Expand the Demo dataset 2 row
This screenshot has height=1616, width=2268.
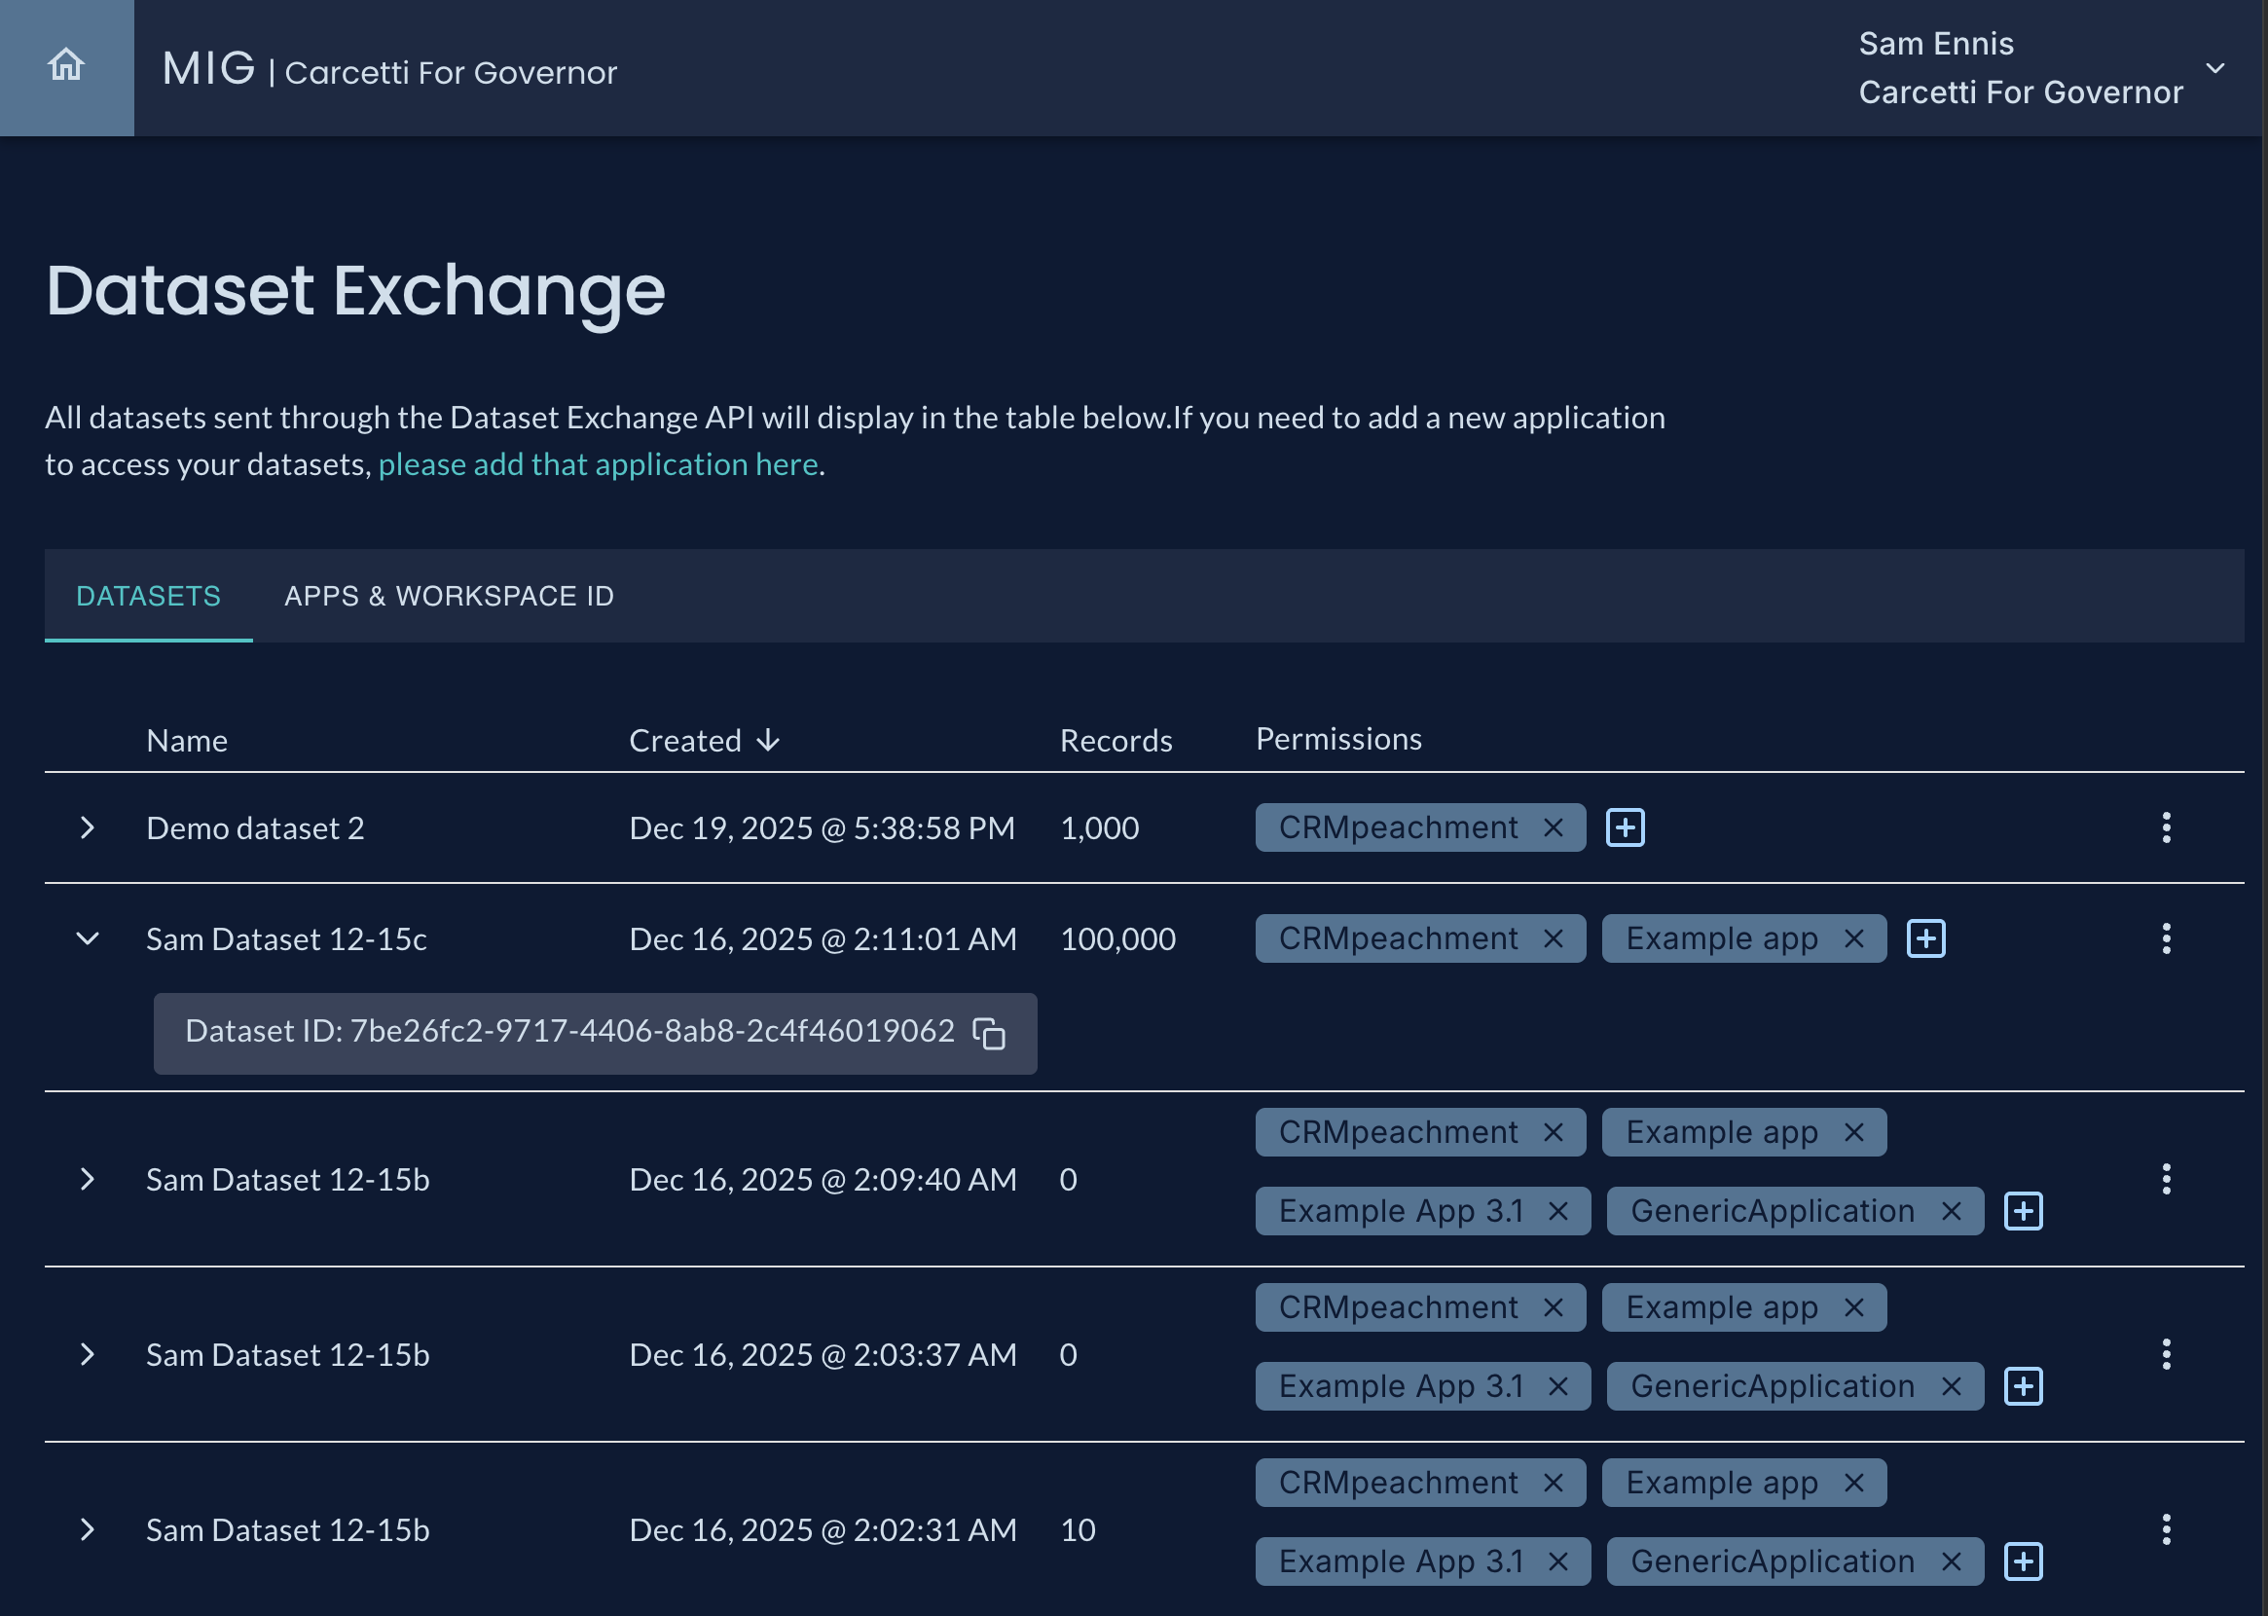(x=88, y=827)
